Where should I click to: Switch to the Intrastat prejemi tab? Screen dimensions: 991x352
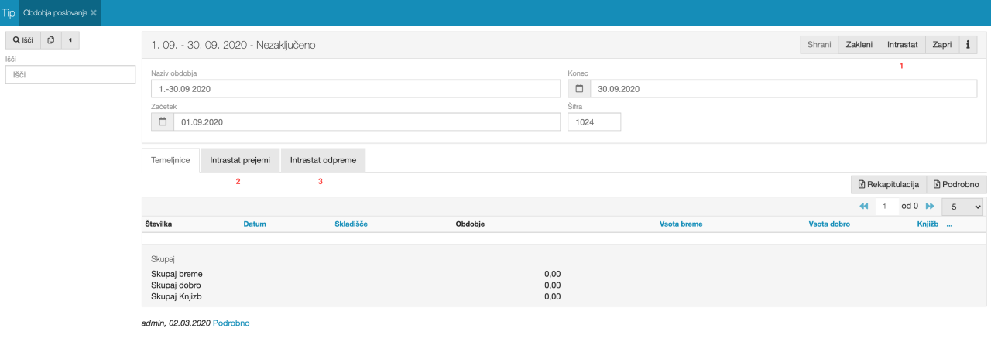tap(240, 160)
